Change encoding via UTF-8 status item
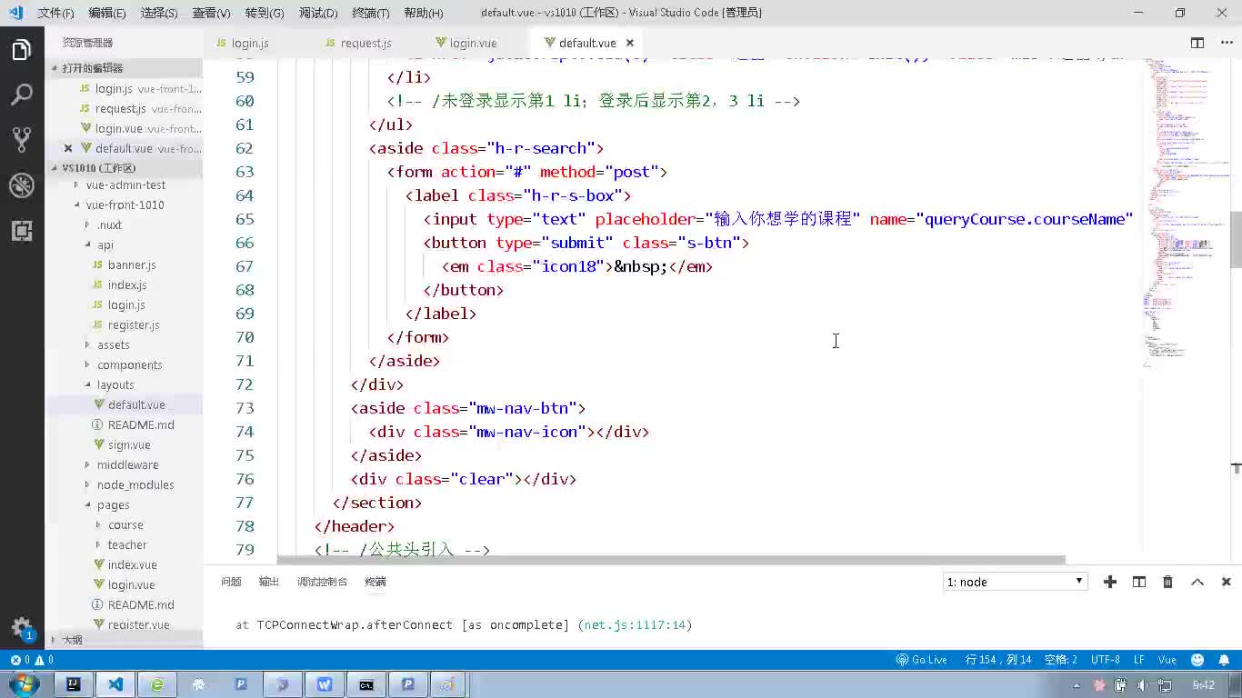Image resolution: width=1242 pixels, height=698 pixels. pos(1105,660)
